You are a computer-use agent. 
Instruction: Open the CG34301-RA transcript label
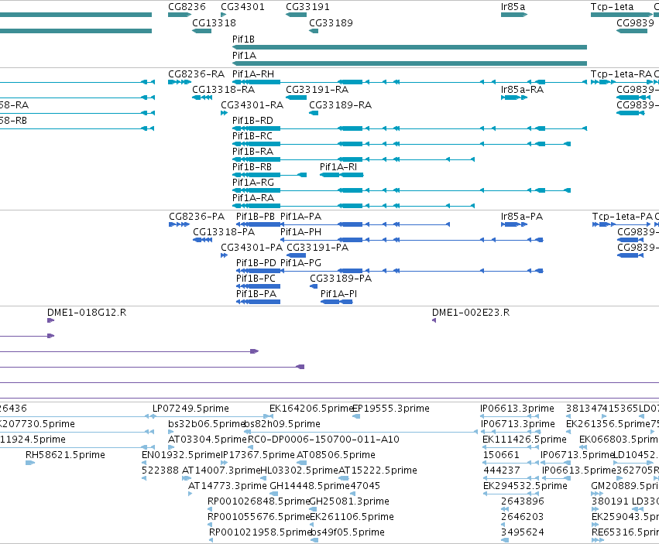click(x=252, y=105)
